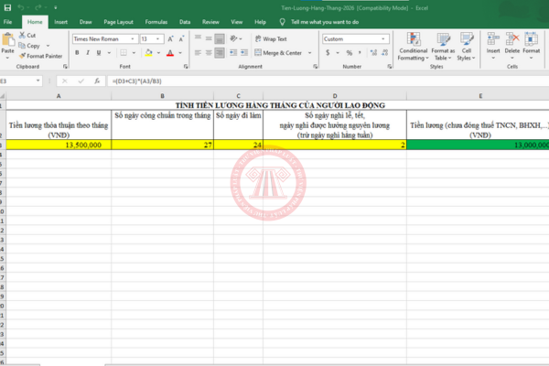549x366 pixels.
Task: Expand the Copy options arrow
Action: 48,46
